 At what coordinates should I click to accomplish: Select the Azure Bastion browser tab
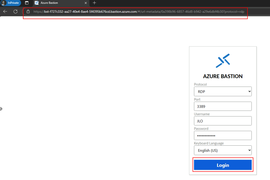61,3
